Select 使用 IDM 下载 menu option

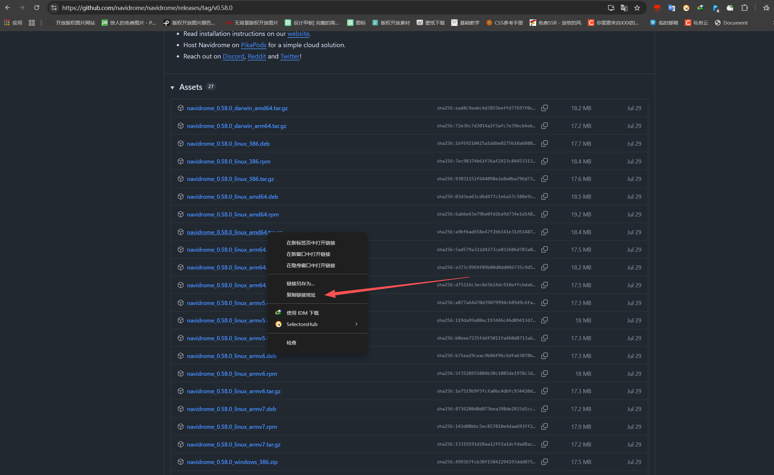302,313
